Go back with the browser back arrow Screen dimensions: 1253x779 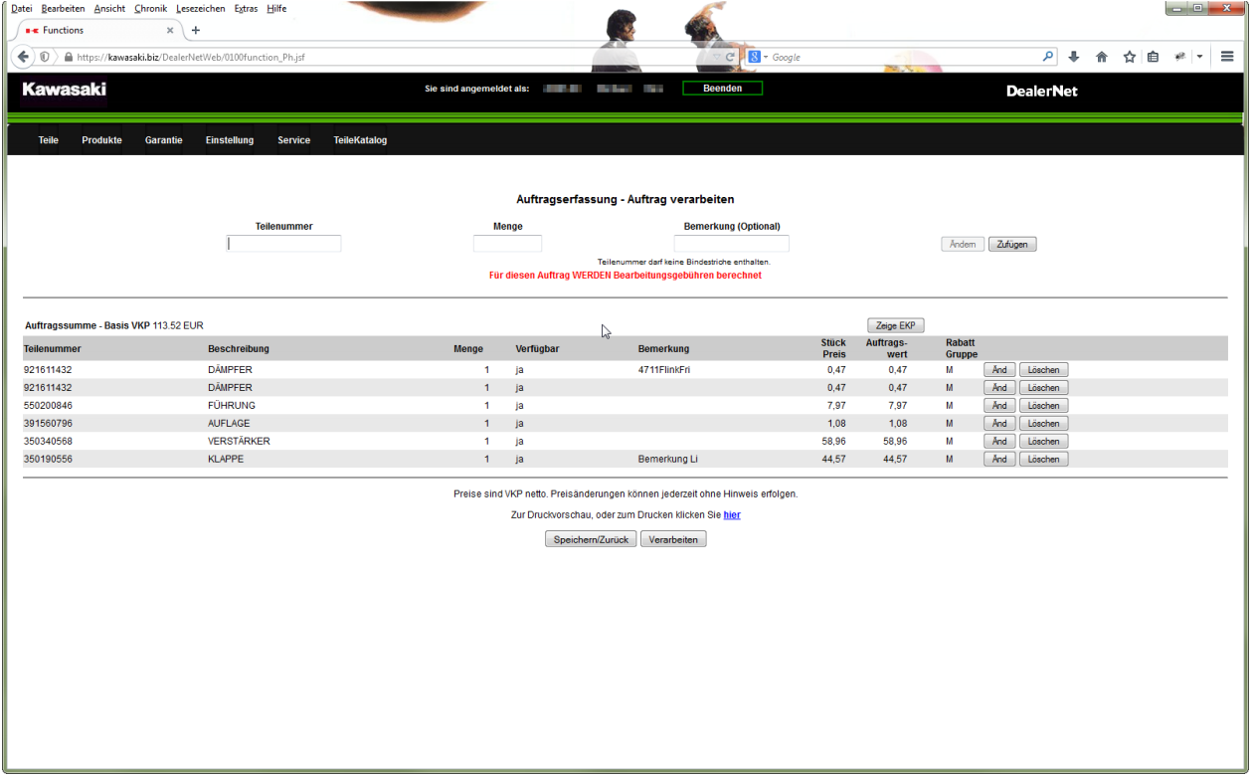(24, 57)
